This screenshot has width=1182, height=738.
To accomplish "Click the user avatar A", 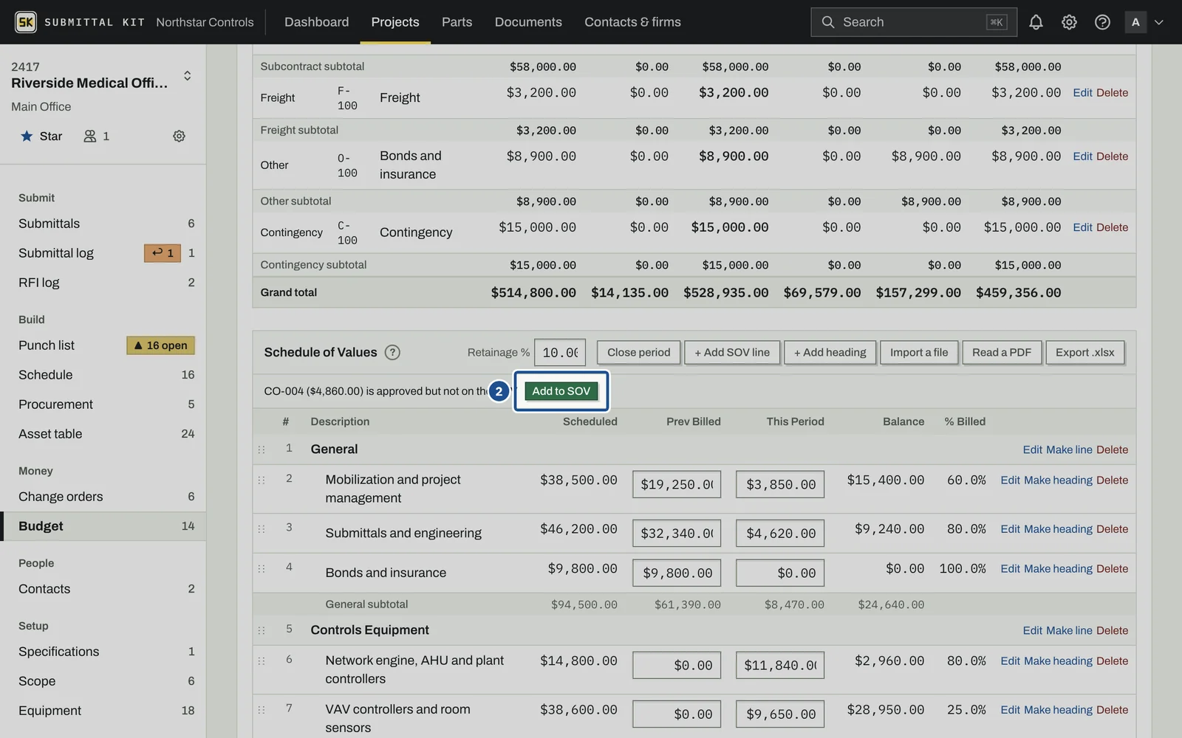I will click(1135, 22).
